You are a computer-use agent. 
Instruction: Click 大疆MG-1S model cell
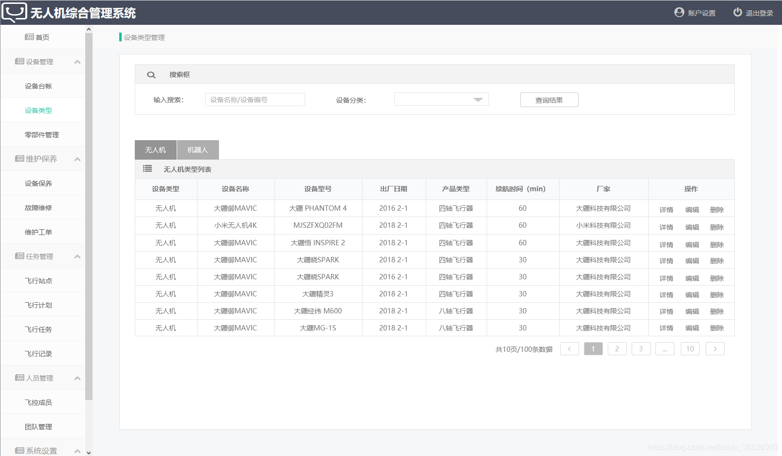click(x=318, y=328)
